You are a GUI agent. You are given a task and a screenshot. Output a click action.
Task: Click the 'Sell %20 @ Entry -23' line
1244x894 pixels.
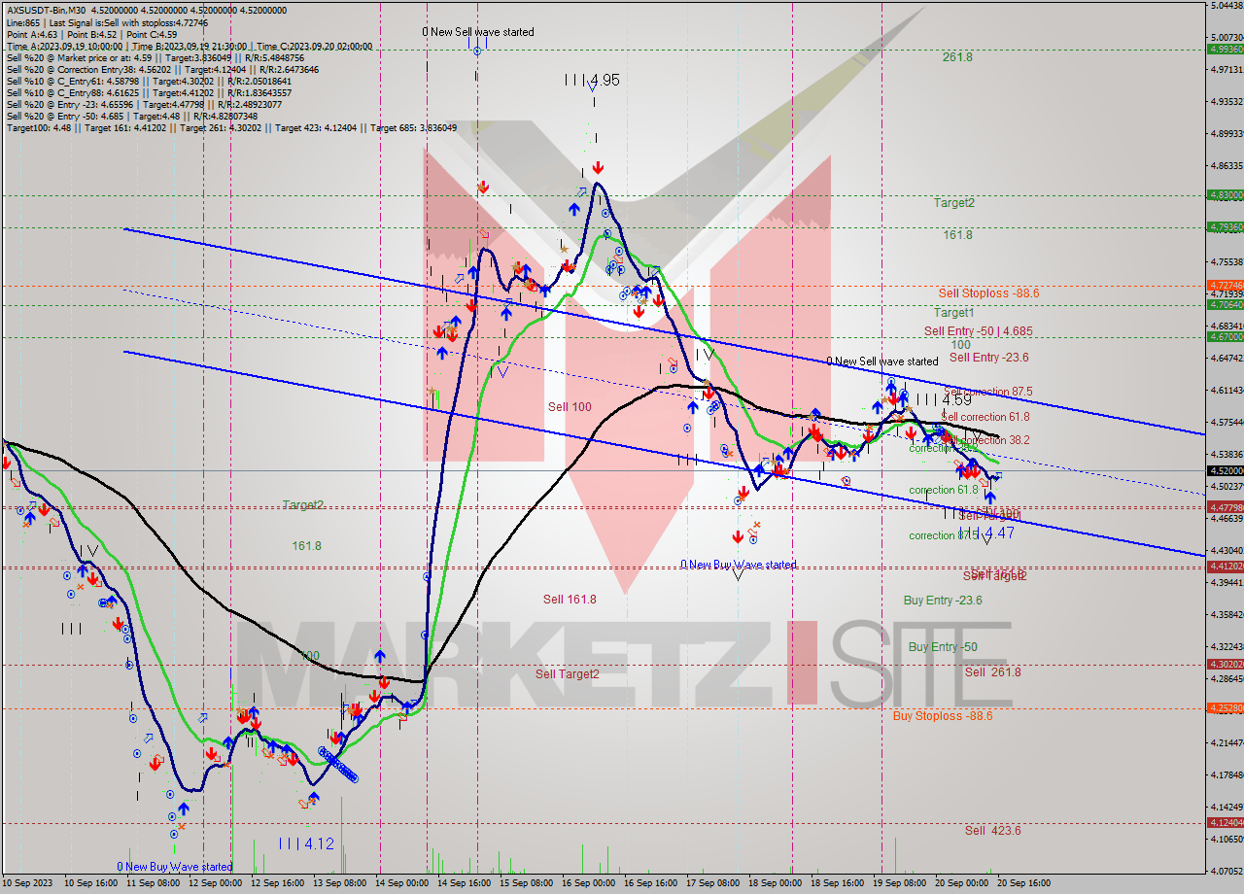point(145,104)
